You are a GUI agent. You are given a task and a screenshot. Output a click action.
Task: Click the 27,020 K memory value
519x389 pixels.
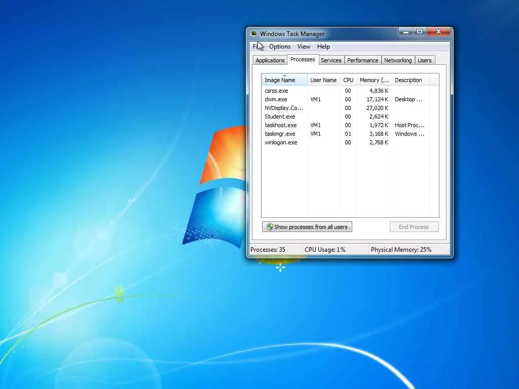pos(377,108)
